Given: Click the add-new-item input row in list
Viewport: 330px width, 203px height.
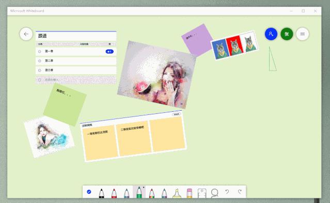Looking at the screenshot, I should [76, 80].
